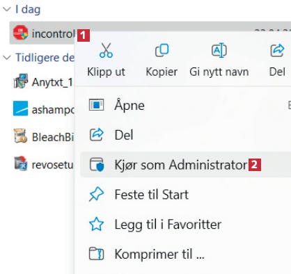Select the Anytxt installer file icon

21,81
